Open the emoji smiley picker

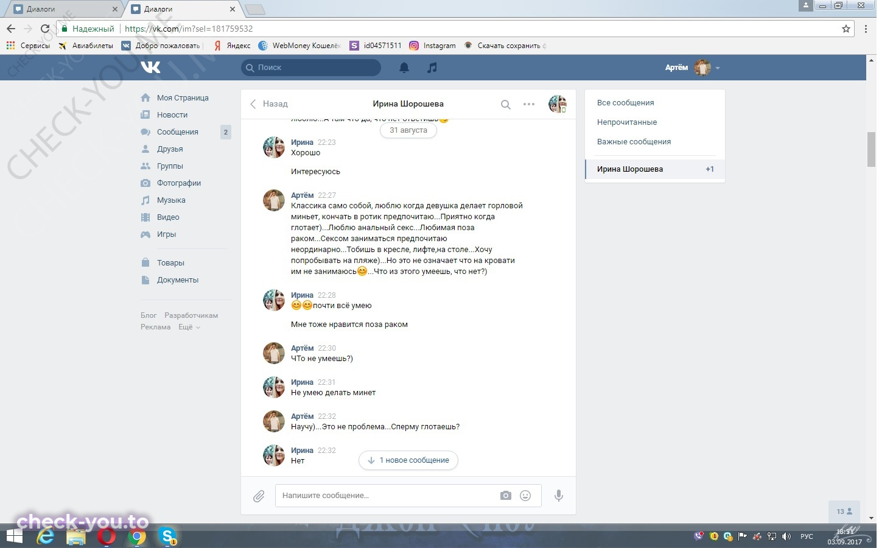pos(525,496)
